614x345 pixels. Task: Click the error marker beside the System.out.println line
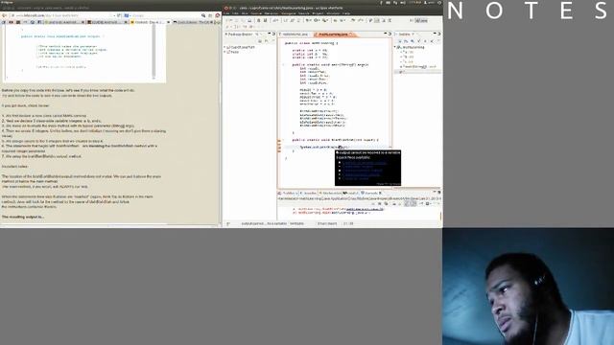pos(279,147)
